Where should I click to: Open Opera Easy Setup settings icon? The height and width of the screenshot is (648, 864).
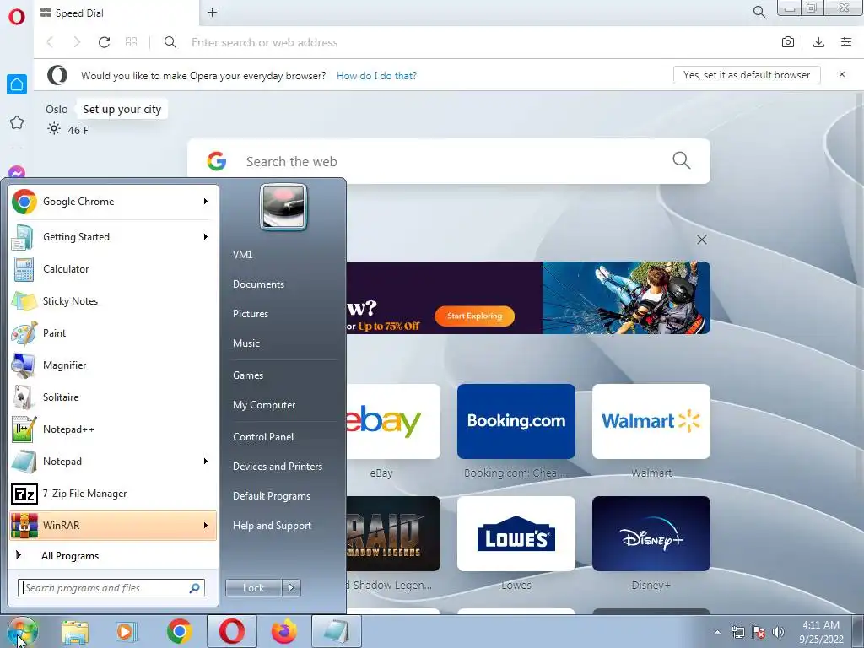(x=846, y=42)
